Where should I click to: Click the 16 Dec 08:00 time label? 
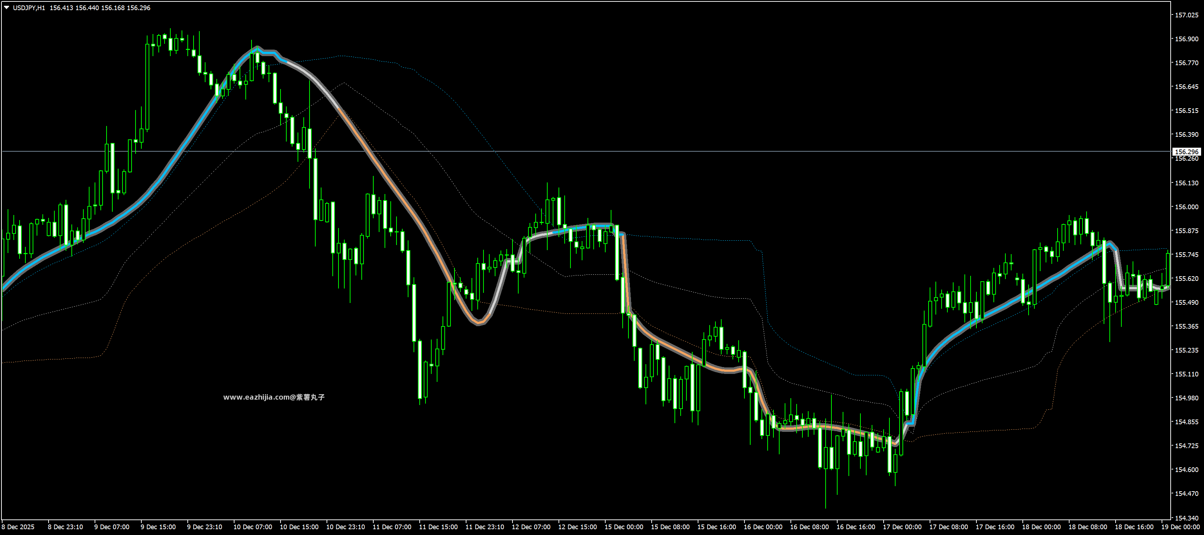809,527
